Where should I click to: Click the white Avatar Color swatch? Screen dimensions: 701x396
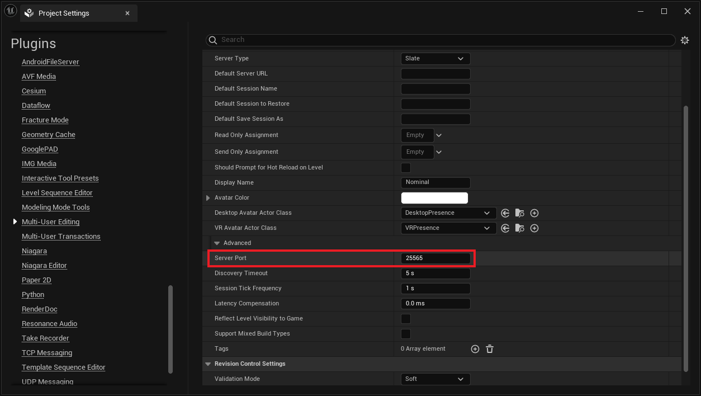pyautogui.click(x=434, y=198)
